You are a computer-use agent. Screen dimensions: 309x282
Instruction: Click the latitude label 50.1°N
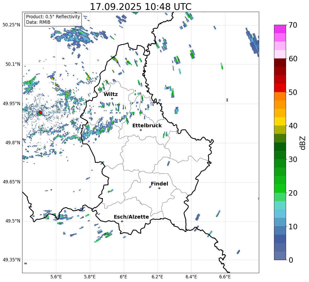13,64
